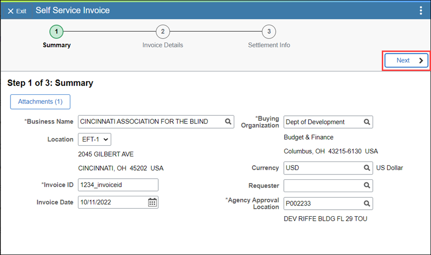Screen dimensions: 431x255
Task: Open the Buying Organization lookup magnifier
Action: pyautogui.click(x=366, y=122)
